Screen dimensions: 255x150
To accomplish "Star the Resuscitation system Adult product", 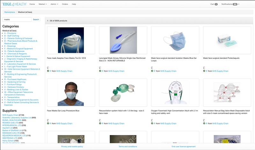I will [102, 123].
